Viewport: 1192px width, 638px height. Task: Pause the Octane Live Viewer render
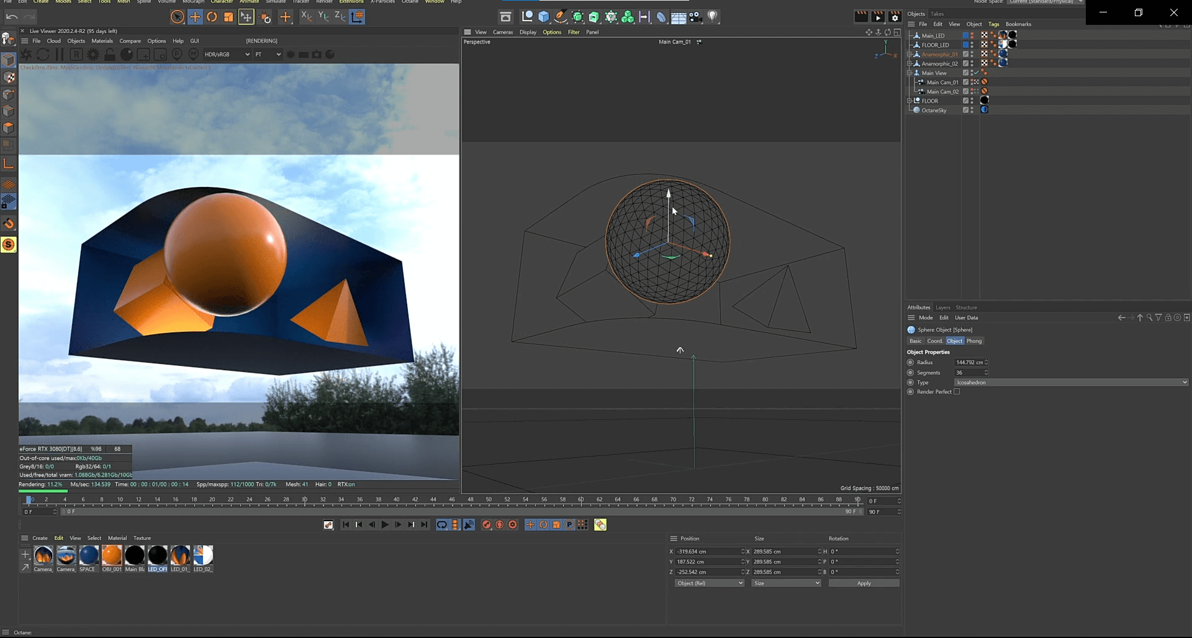point(60,55)
